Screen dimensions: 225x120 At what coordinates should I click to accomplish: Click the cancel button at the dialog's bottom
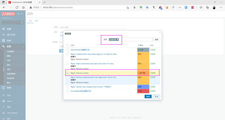coord(156,96)
